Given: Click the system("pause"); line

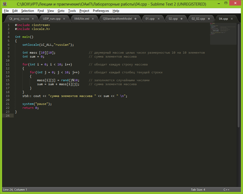Looking at the screenshot, I should pos(37,104).
